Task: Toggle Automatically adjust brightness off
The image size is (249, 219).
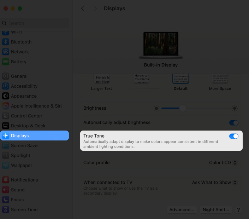Action: point(234,123)
